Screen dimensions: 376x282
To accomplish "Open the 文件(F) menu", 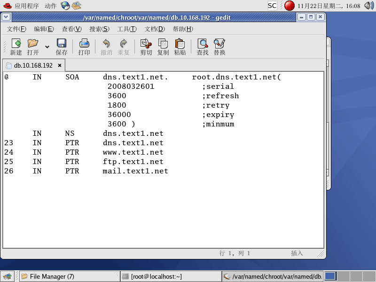I will (16, 29).
